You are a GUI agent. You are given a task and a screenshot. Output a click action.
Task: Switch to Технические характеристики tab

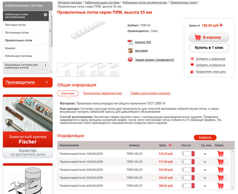tap(102, 93)
